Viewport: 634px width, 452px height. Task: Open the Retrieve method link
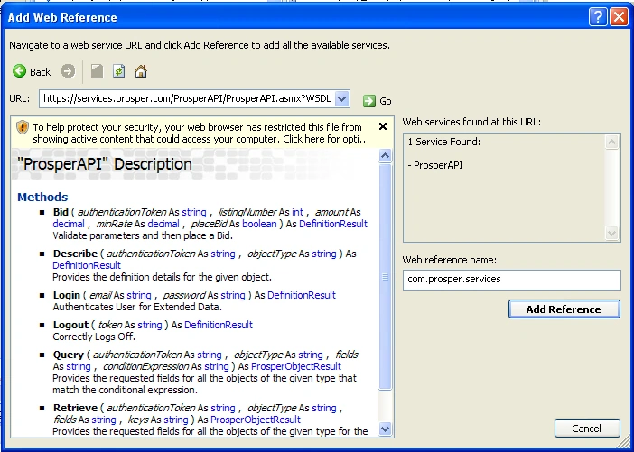point(75,408)
